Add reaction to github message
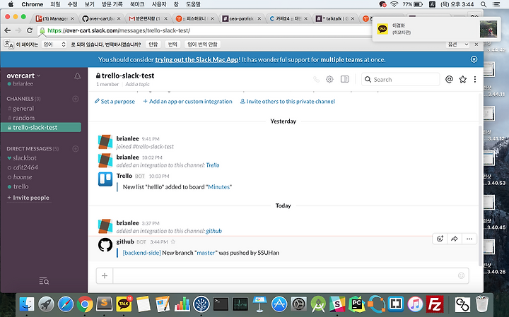The image size is (509, 317). click(x=440, y=239)
